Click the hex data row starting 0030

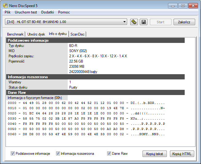tap(86, 119)
